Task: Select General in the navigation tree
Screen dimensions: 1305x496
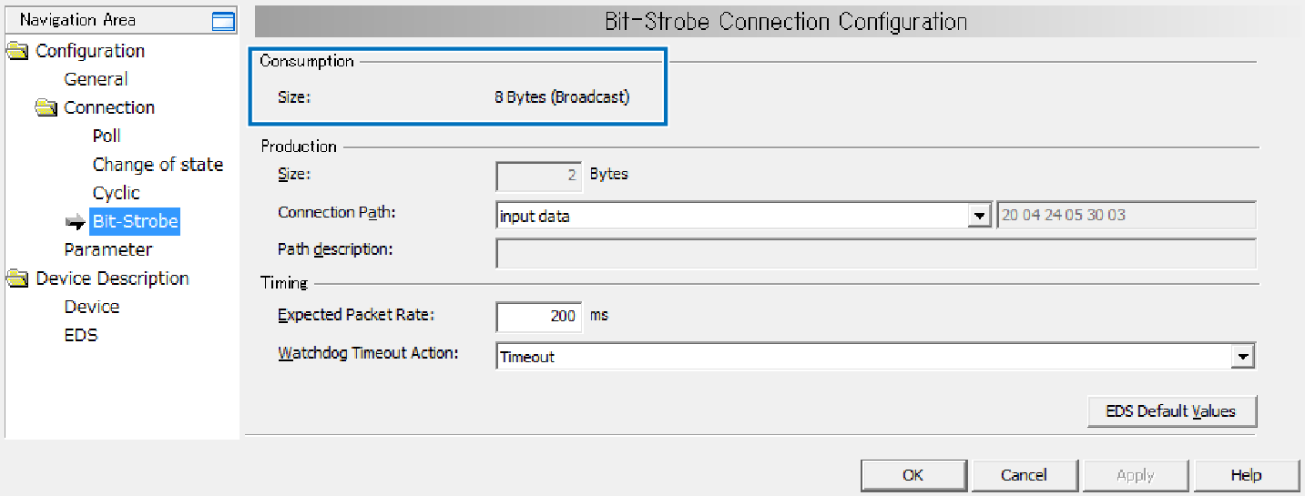Action: pyautogui.click(x=96, y=79)
